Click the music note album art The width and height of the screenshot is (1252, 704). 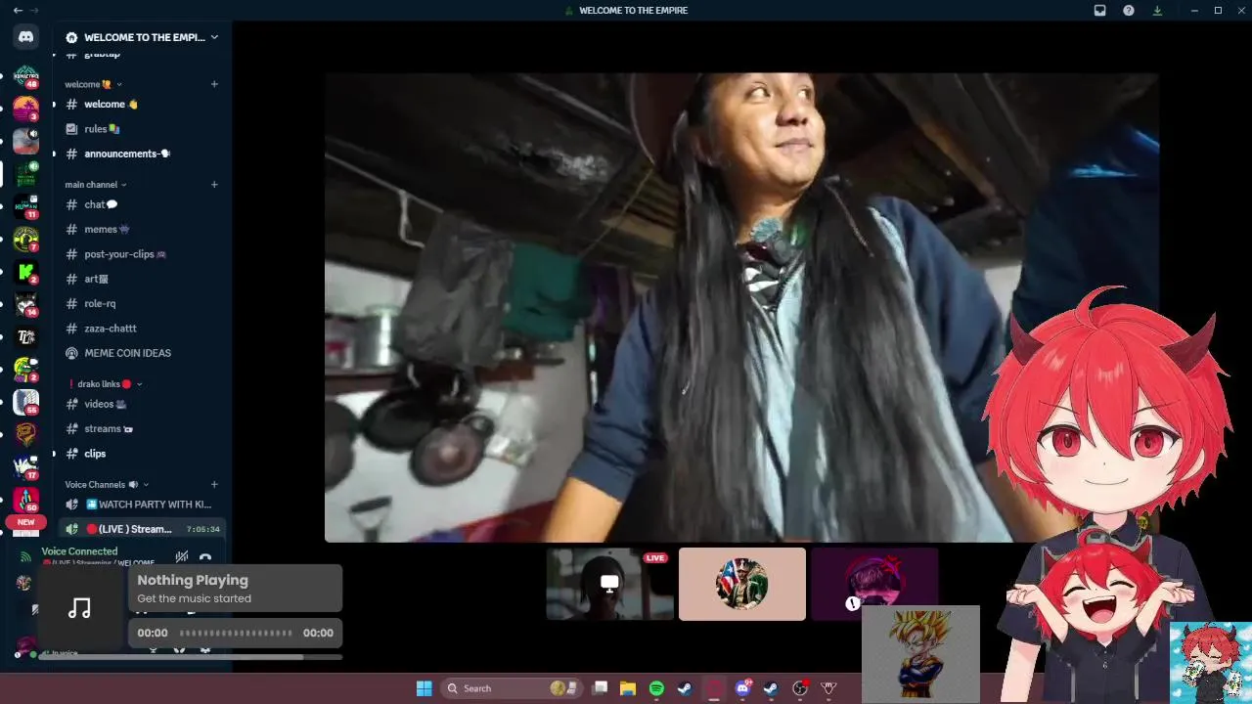[x=80, y=609]
